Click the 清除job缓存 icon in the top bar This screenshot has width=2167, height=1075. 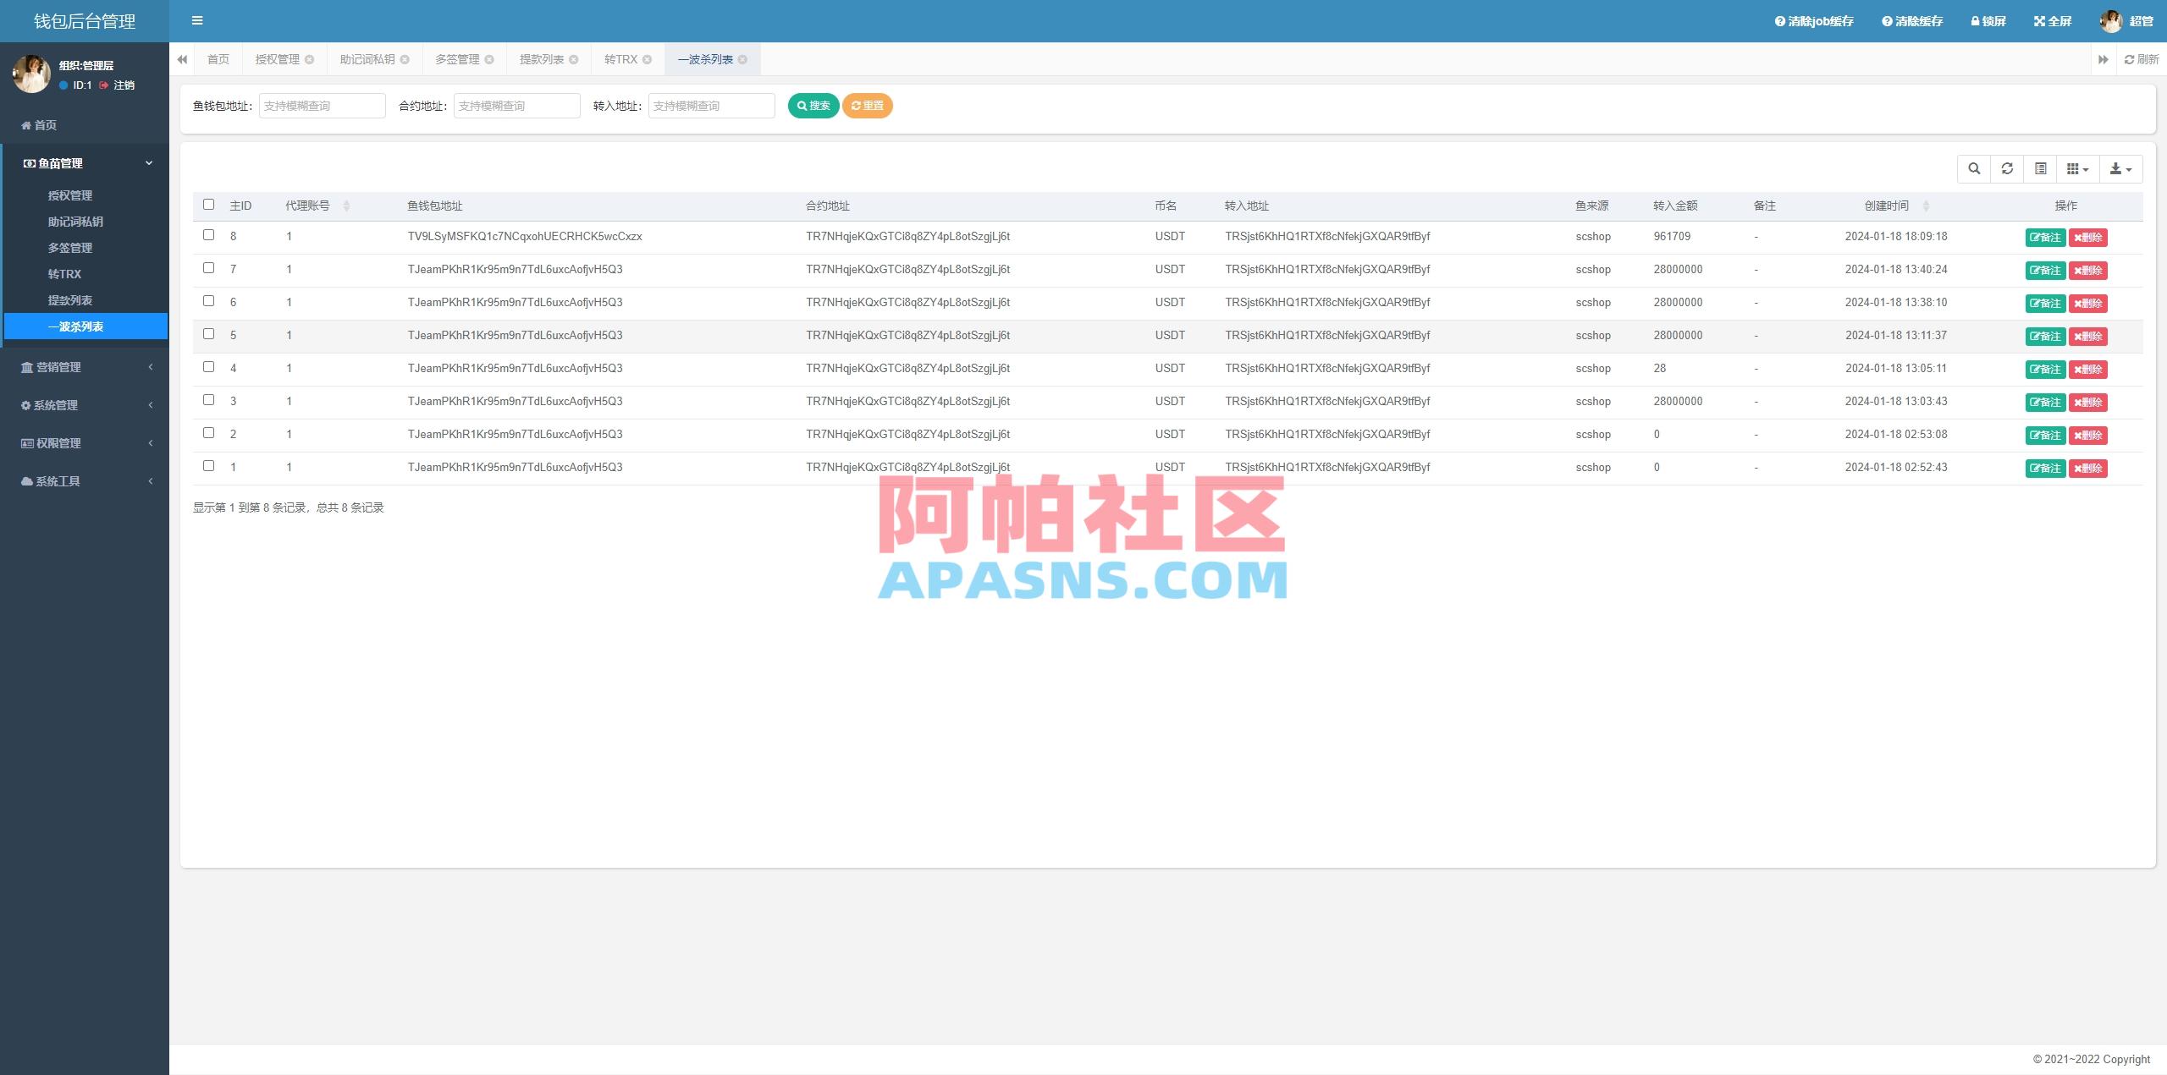1811,20
